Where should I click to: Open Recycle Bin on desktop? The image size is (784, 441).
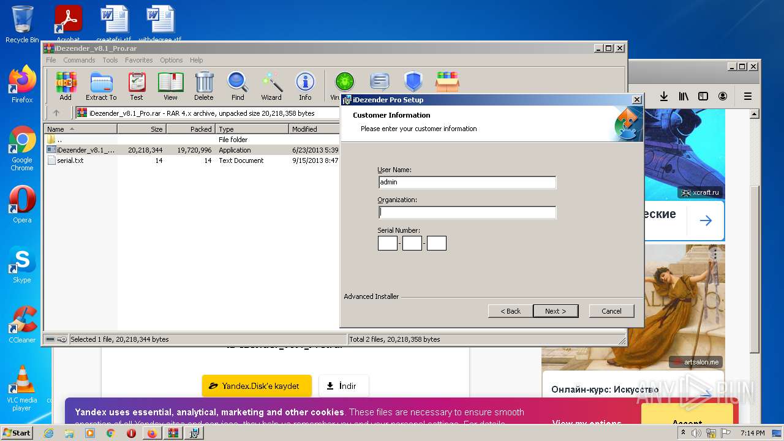pos(22,24)
